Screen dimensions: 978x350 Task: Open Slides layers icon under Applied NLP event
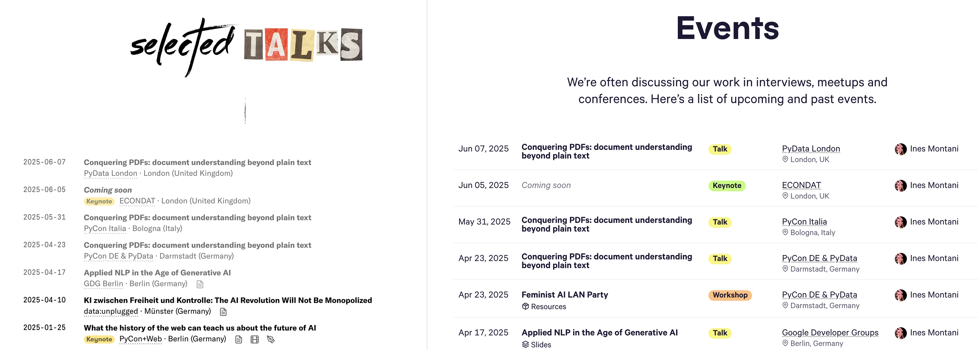point(525,344)
